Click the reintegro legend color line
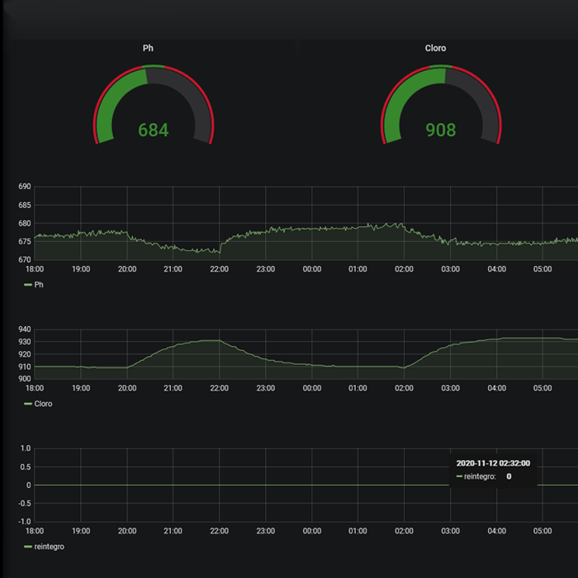This screenshot has height=578, width=578. coord(28,547)
